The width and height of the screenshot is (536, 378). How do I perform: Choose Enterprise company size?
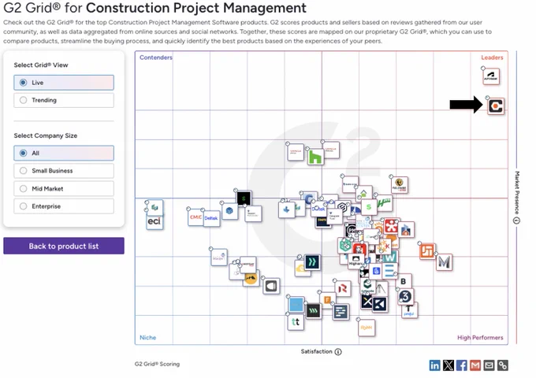click(64, 206)
